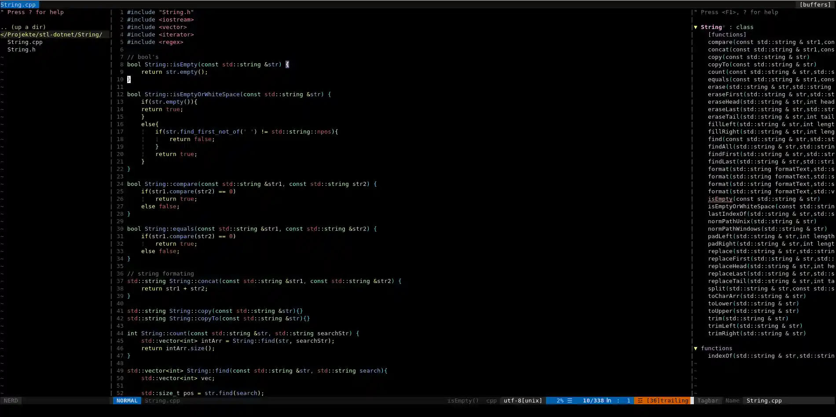Jump to isEmpty tag in Tagbar
Screen dimensions: 836x417
[720, 199]
